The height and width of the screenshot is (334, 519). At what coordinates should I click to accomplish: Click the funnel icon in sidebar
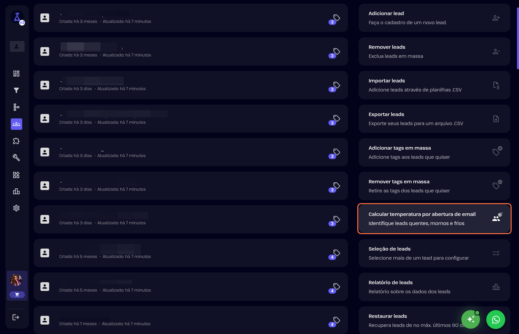click(16, 90)
